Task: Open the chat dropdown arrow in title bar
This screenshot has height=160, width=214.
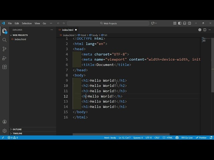Action: 156,23
